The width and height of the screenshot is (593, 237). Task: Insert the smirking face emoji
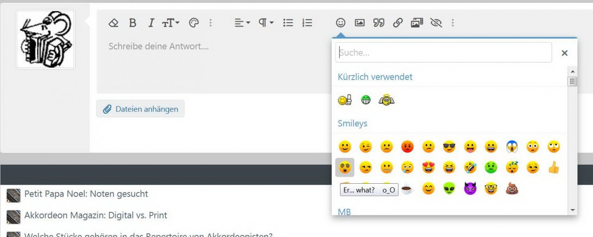(x=533, y=168)
